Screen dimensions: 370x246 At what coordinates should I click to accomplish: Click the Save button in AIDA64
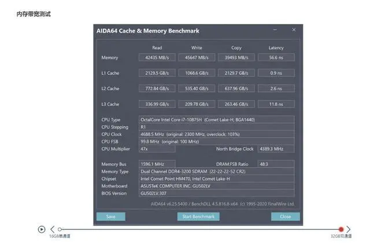pyautogui.click(x=110, y=216)
